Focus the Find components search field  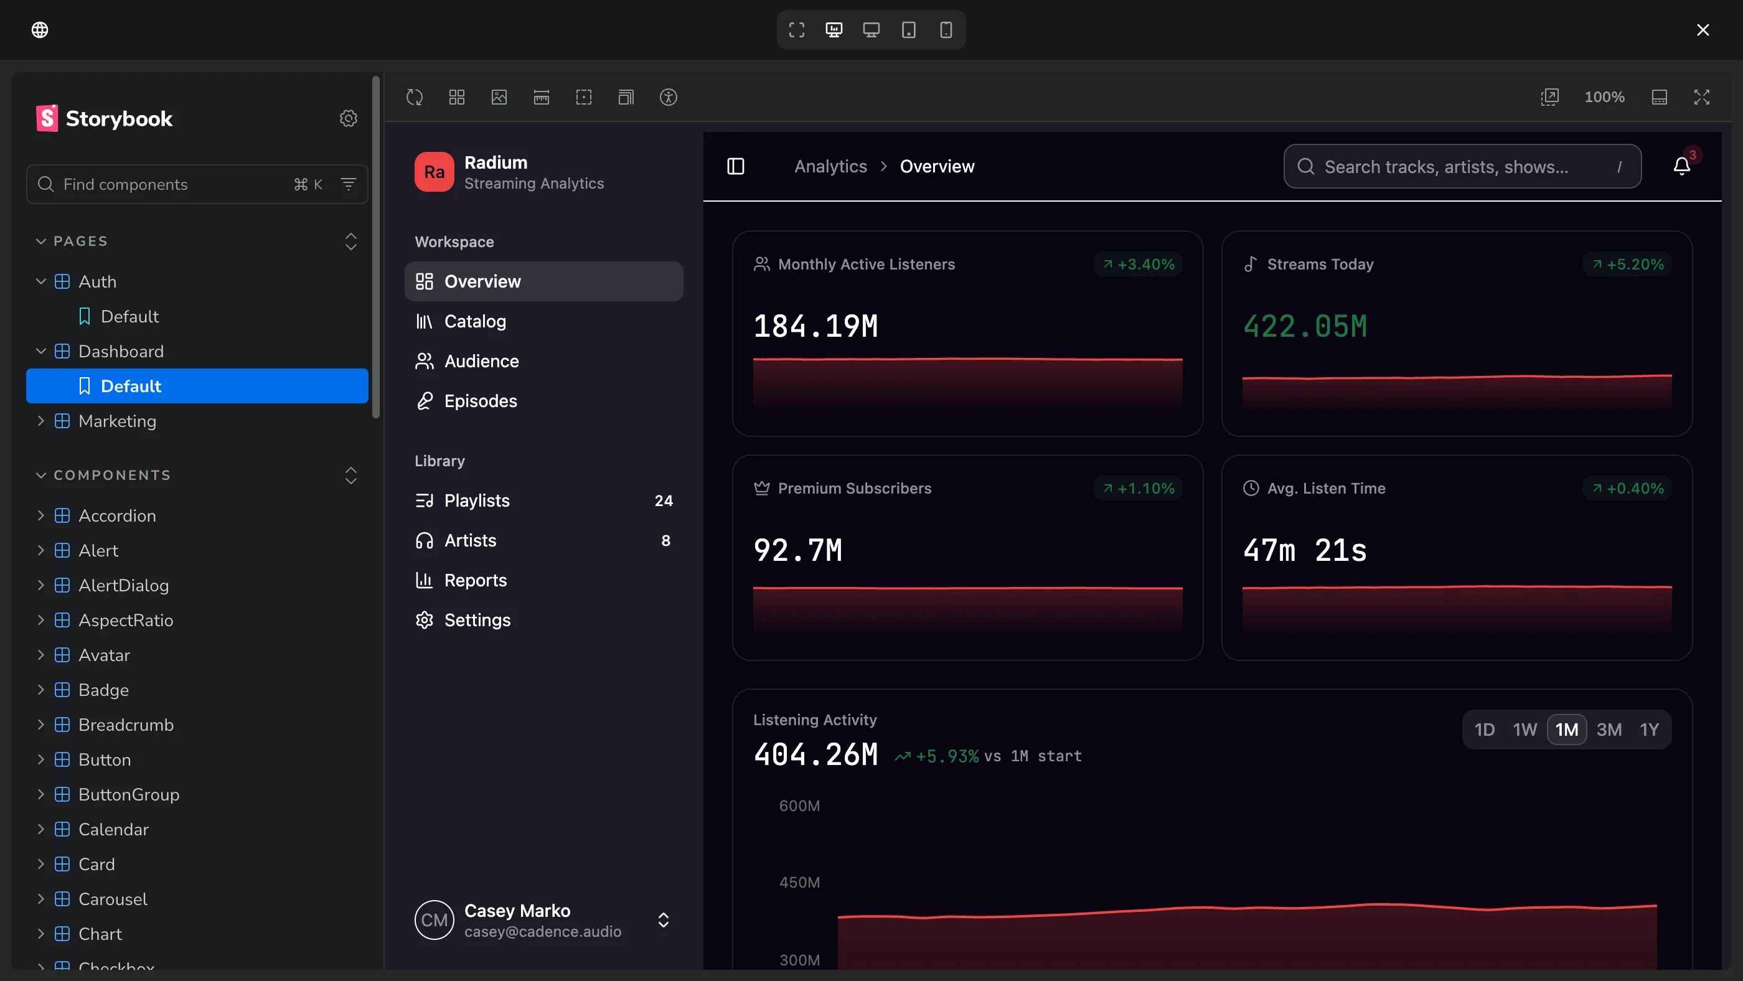pos(196,184)
